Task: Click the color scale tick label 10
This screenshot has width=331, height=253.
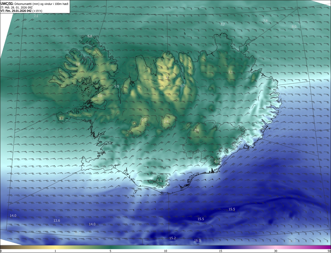Action: [x=165, y=251]
